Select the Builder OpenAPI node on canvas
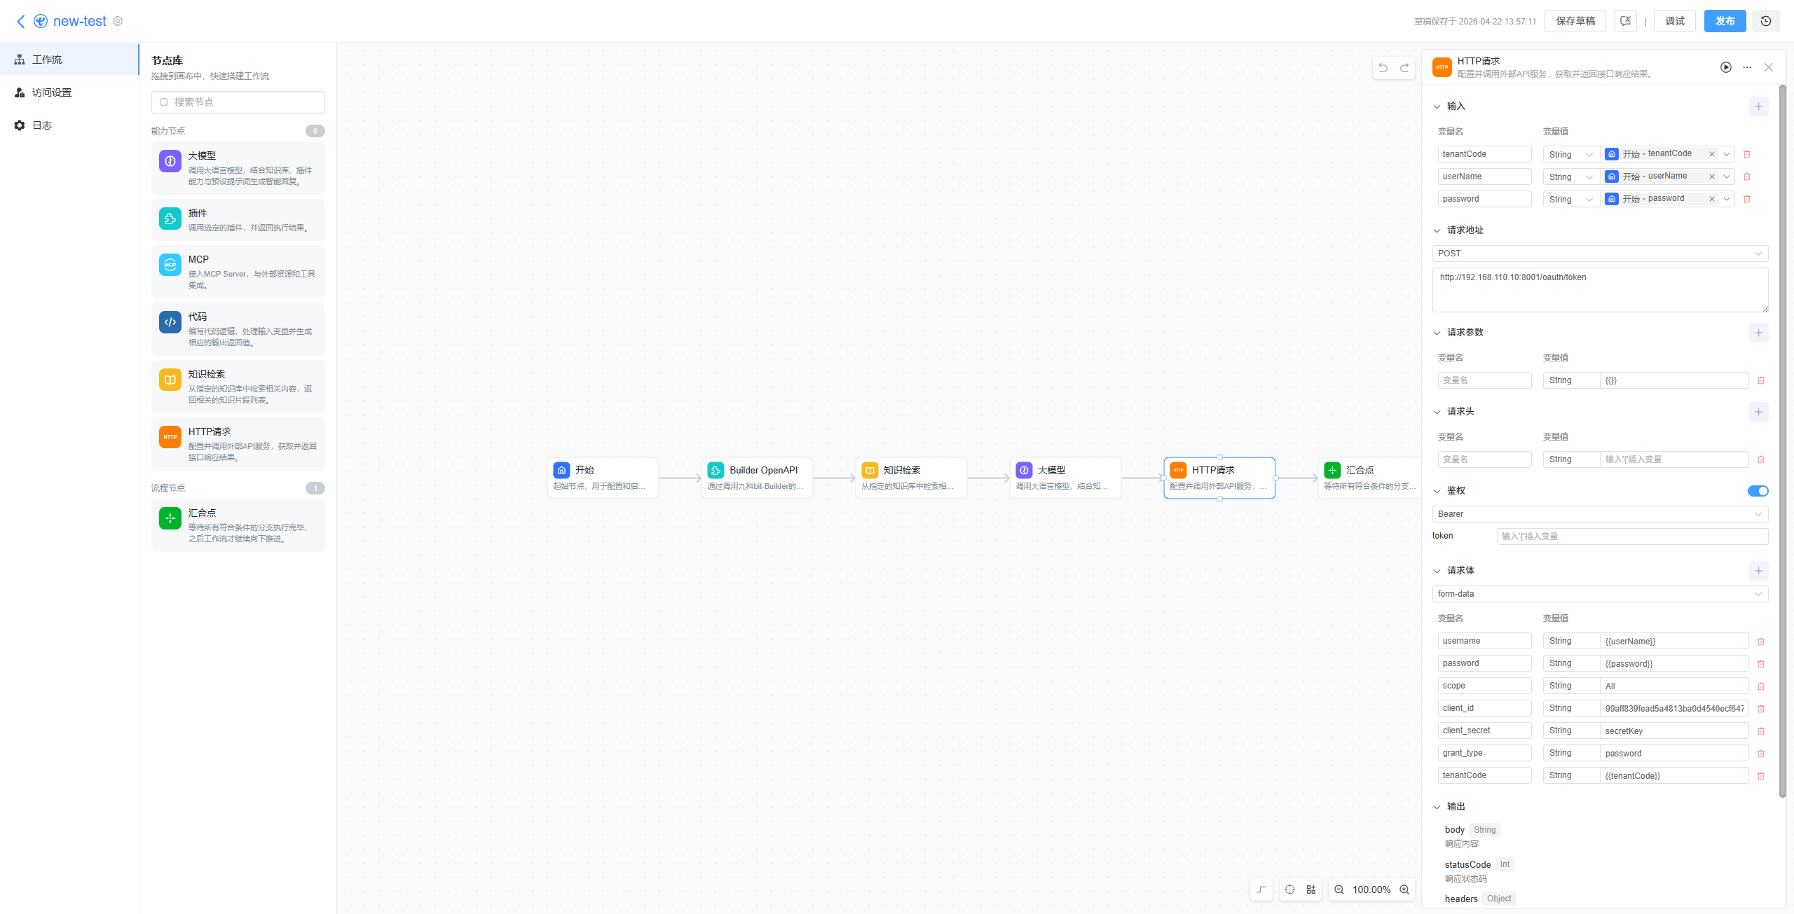1794x914 pixels. (x=757, y=478)
